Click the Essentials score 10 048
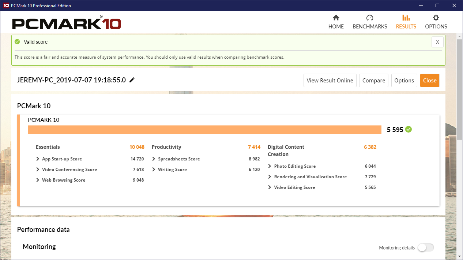This screenshot has width=463, height=260. pos(137,147)
